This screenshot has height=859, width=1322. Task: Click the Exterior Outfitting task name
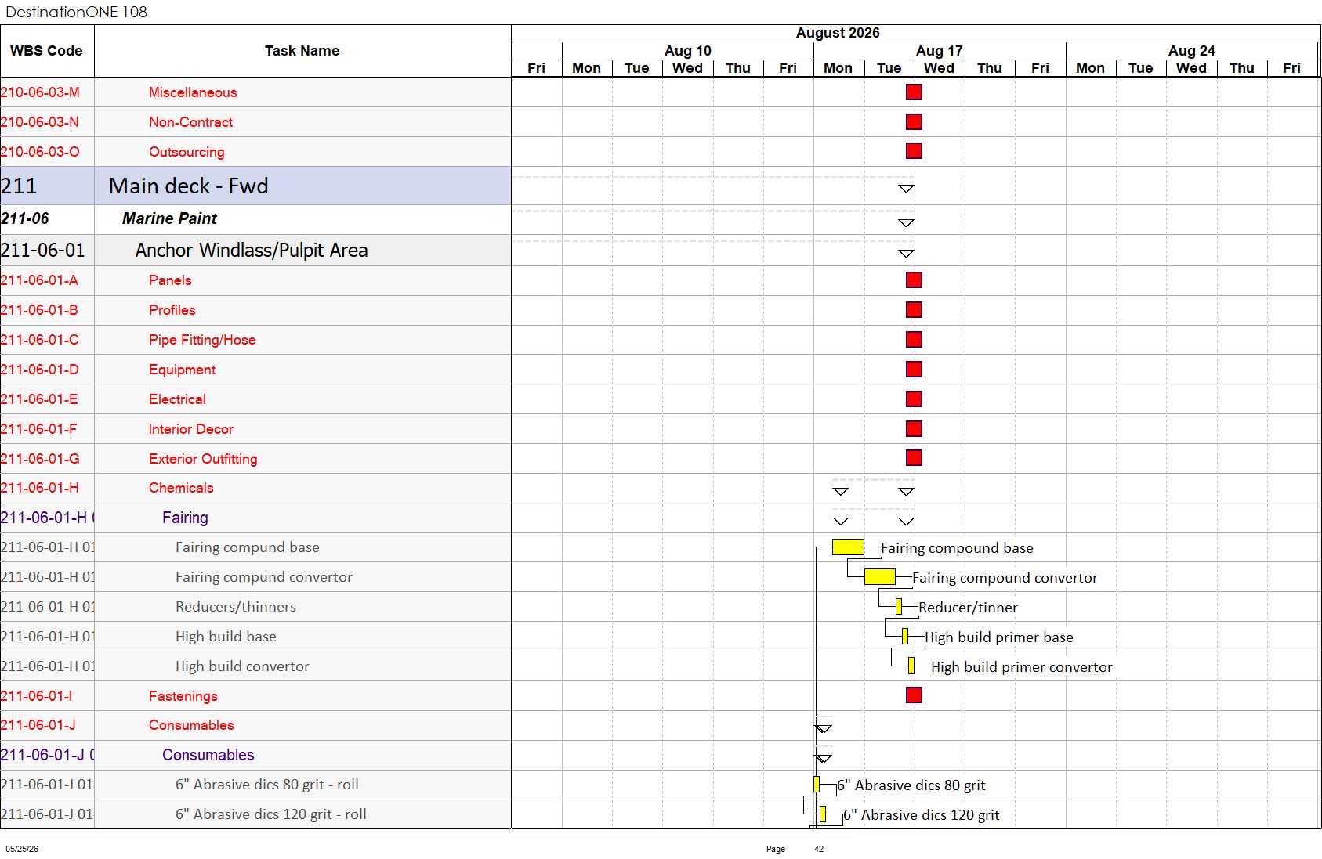pos(203,459)
